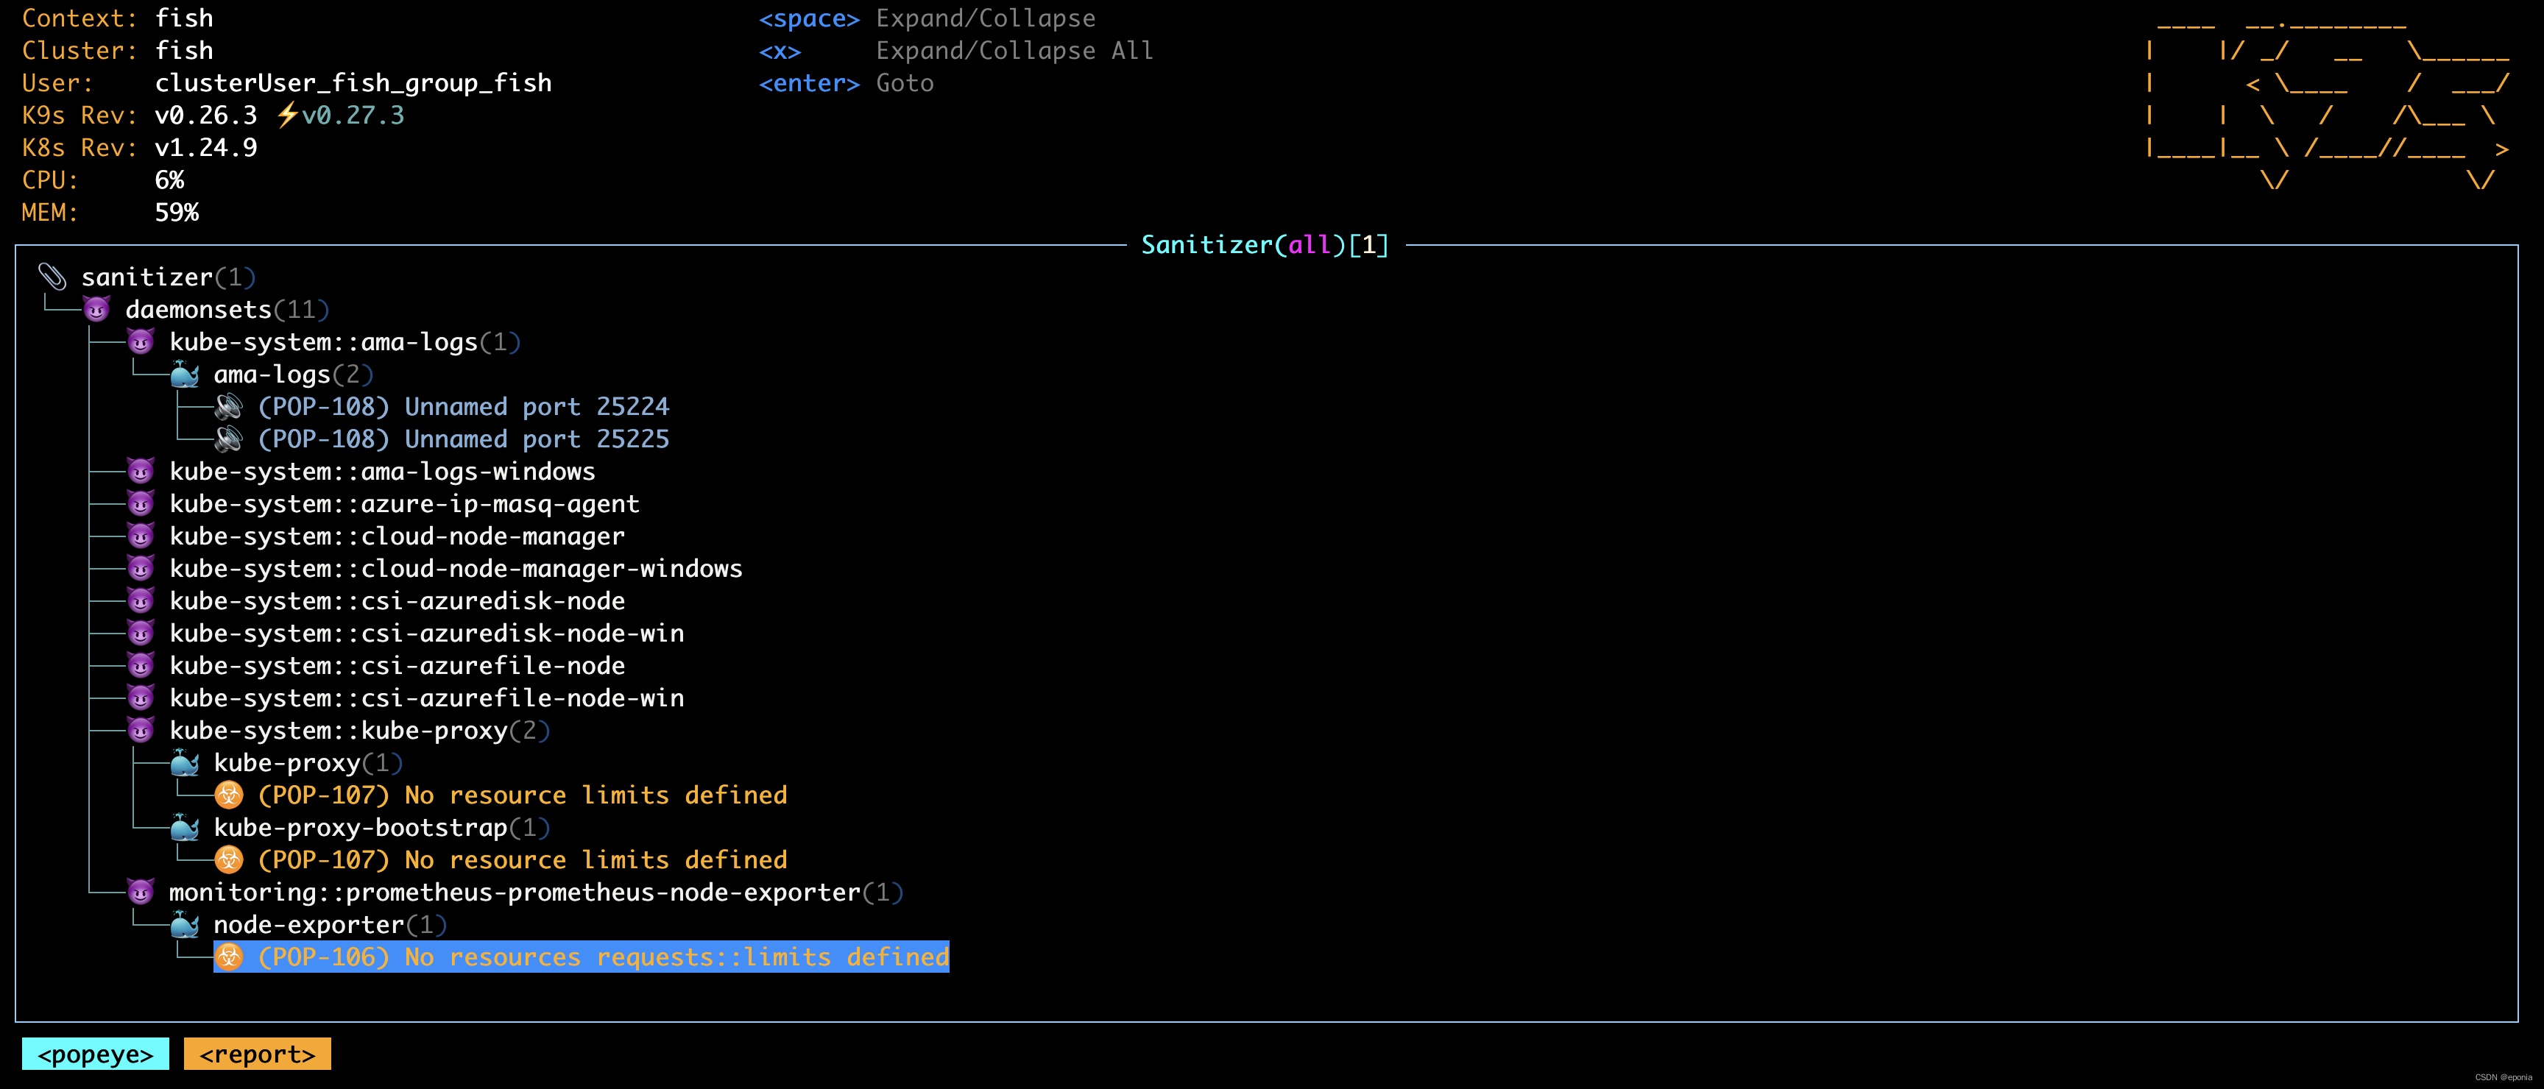The image size is (2544, 1089).
Task: Click the devil icon for csi-azurefile-node-win
Action: (x=141, y=698)
